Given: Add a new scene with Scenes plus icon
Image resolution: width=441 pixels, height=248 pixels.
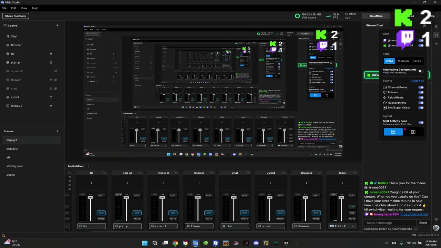Looking at the screenshot, I should coord(57,131).
